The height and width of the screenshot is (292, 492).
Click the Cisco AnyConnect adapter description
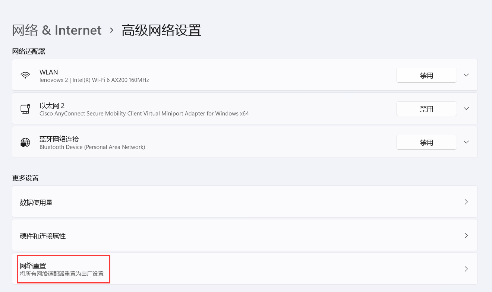pyautogui.click(x=144, y=114)
